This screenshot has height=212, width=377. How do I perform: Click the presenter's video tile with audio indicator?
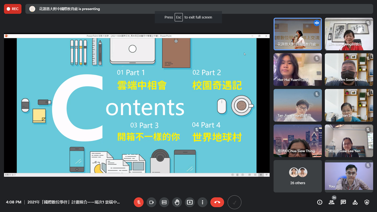pyautogui.click(x=298, y=34)
